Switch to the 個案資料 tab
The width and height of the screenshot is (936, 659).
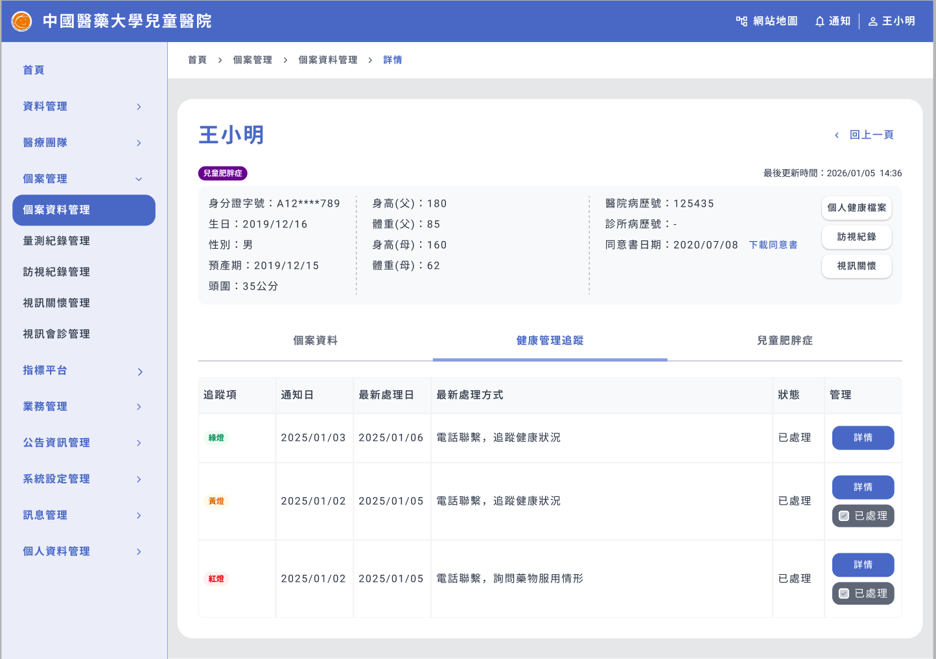coord(315,341)
